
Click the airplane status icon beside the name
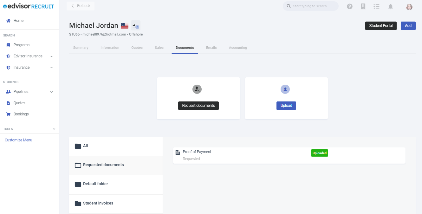coord(136,26)
